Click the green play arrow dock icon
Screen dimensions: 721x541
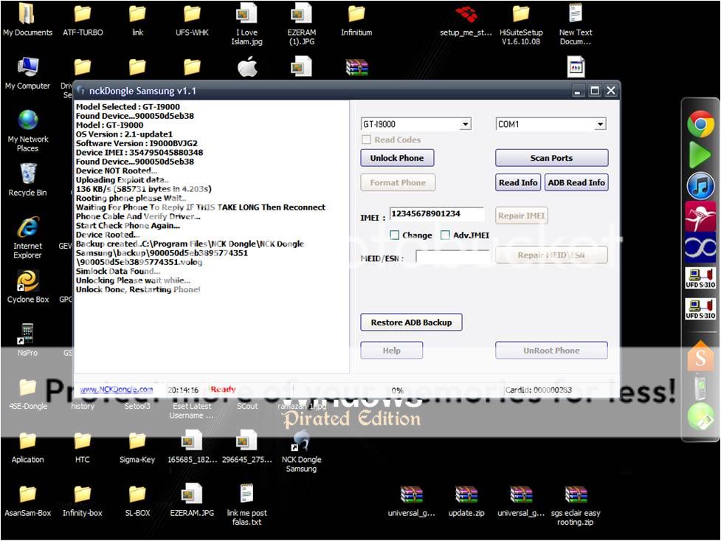[700, 155]
